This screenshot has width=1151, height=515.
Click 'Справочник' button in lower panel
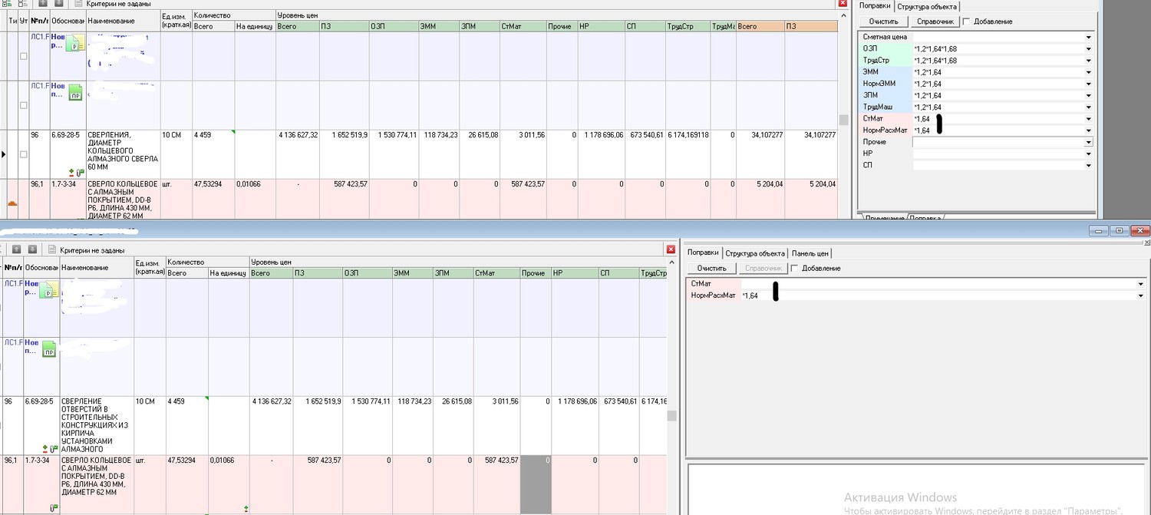click(763, 269)
